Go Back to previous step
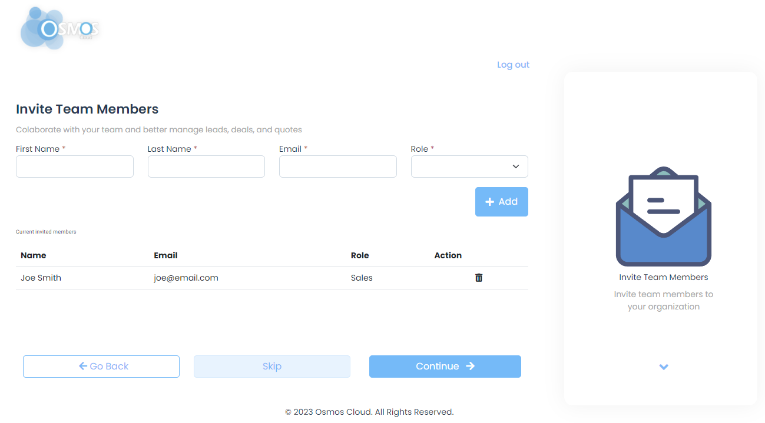The width and height of the screenshot is (765, 423). (x=101, y=367)
